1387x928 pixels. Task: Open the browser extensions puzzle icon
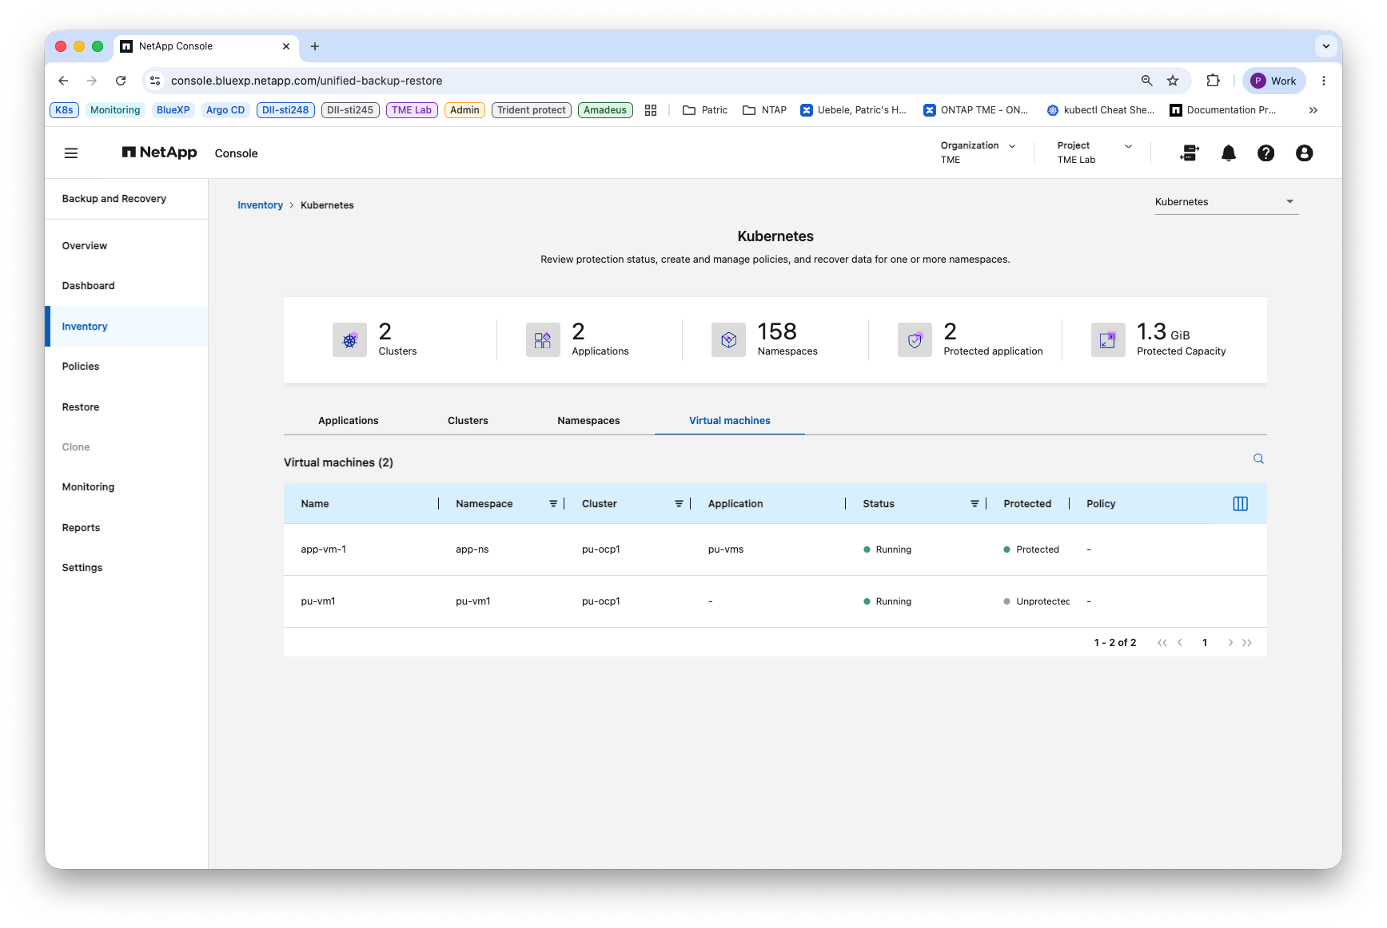(1214, 81)
